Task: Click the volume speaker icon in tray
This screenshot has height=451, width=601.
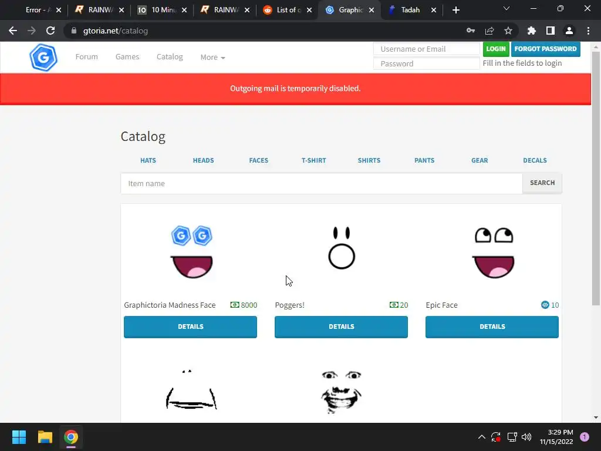Action: [526, 437]
